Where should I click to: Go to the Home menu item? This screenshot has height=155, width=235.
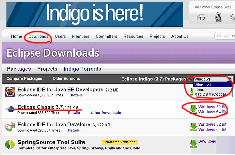pyautogui.click(x=17, y=36)
